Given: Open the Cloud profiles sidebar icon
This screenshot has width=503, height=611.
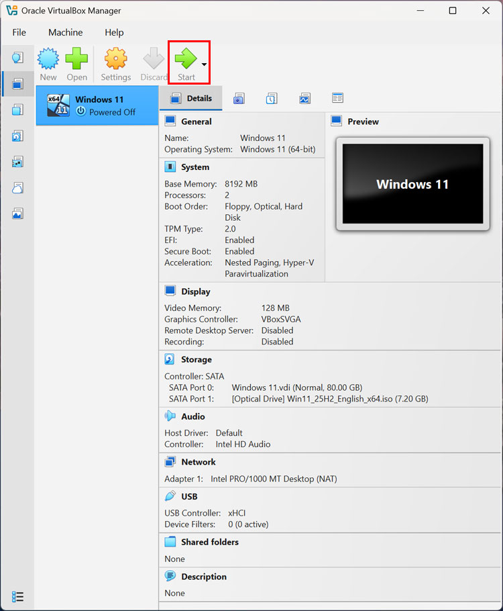Looking at the screenshot, I should 17,187.
